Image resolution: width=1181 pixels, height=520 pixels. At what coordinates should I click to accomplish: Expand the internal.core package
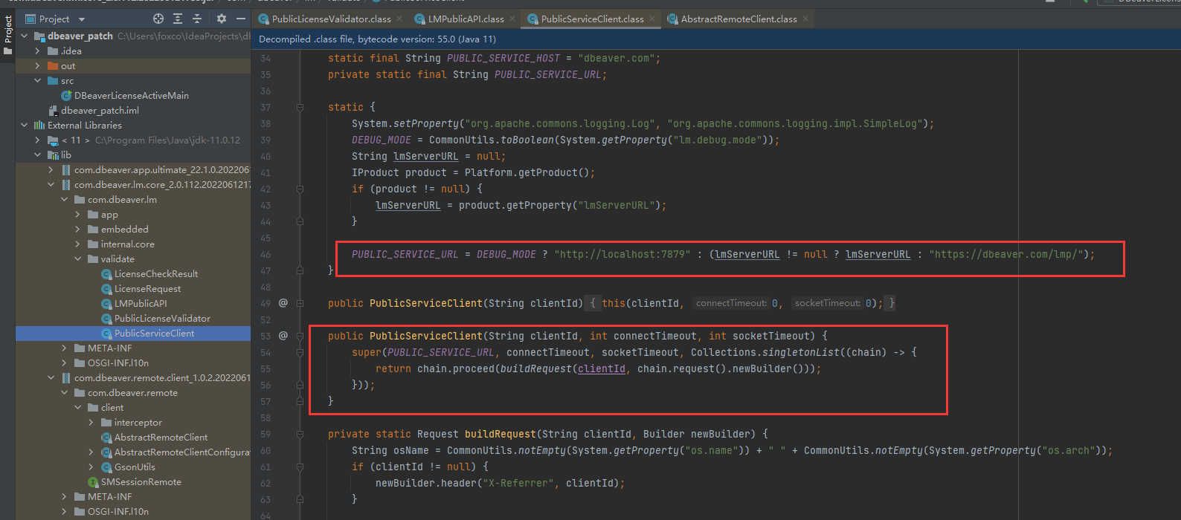(77, 244)
